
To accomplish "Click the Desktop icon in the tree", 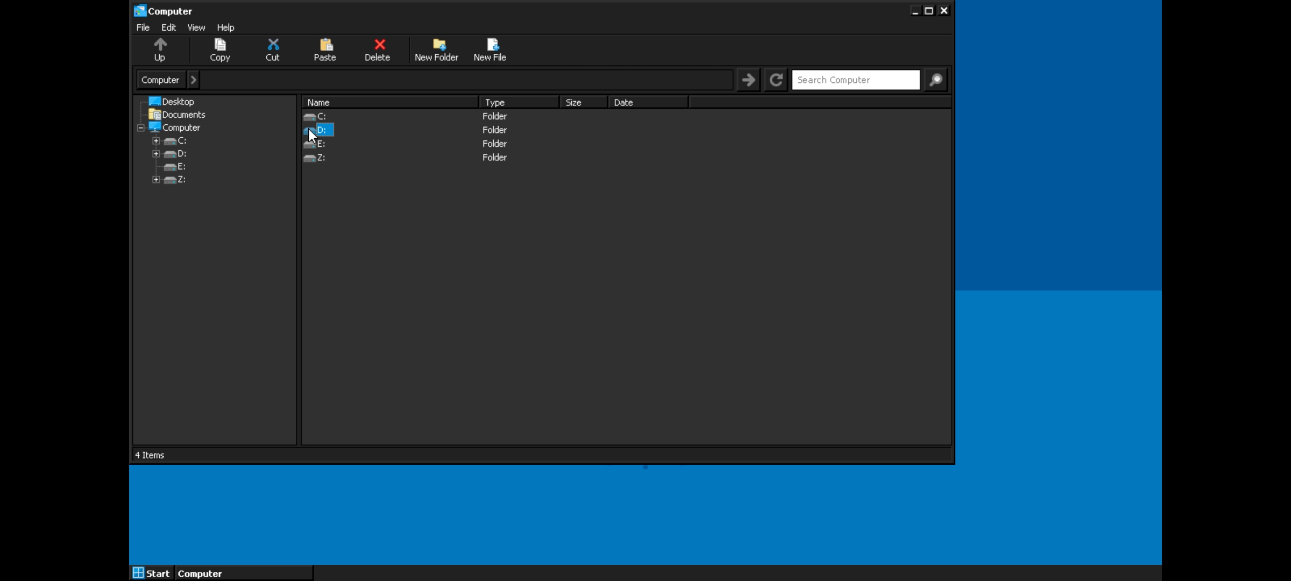I will (155, 101).
